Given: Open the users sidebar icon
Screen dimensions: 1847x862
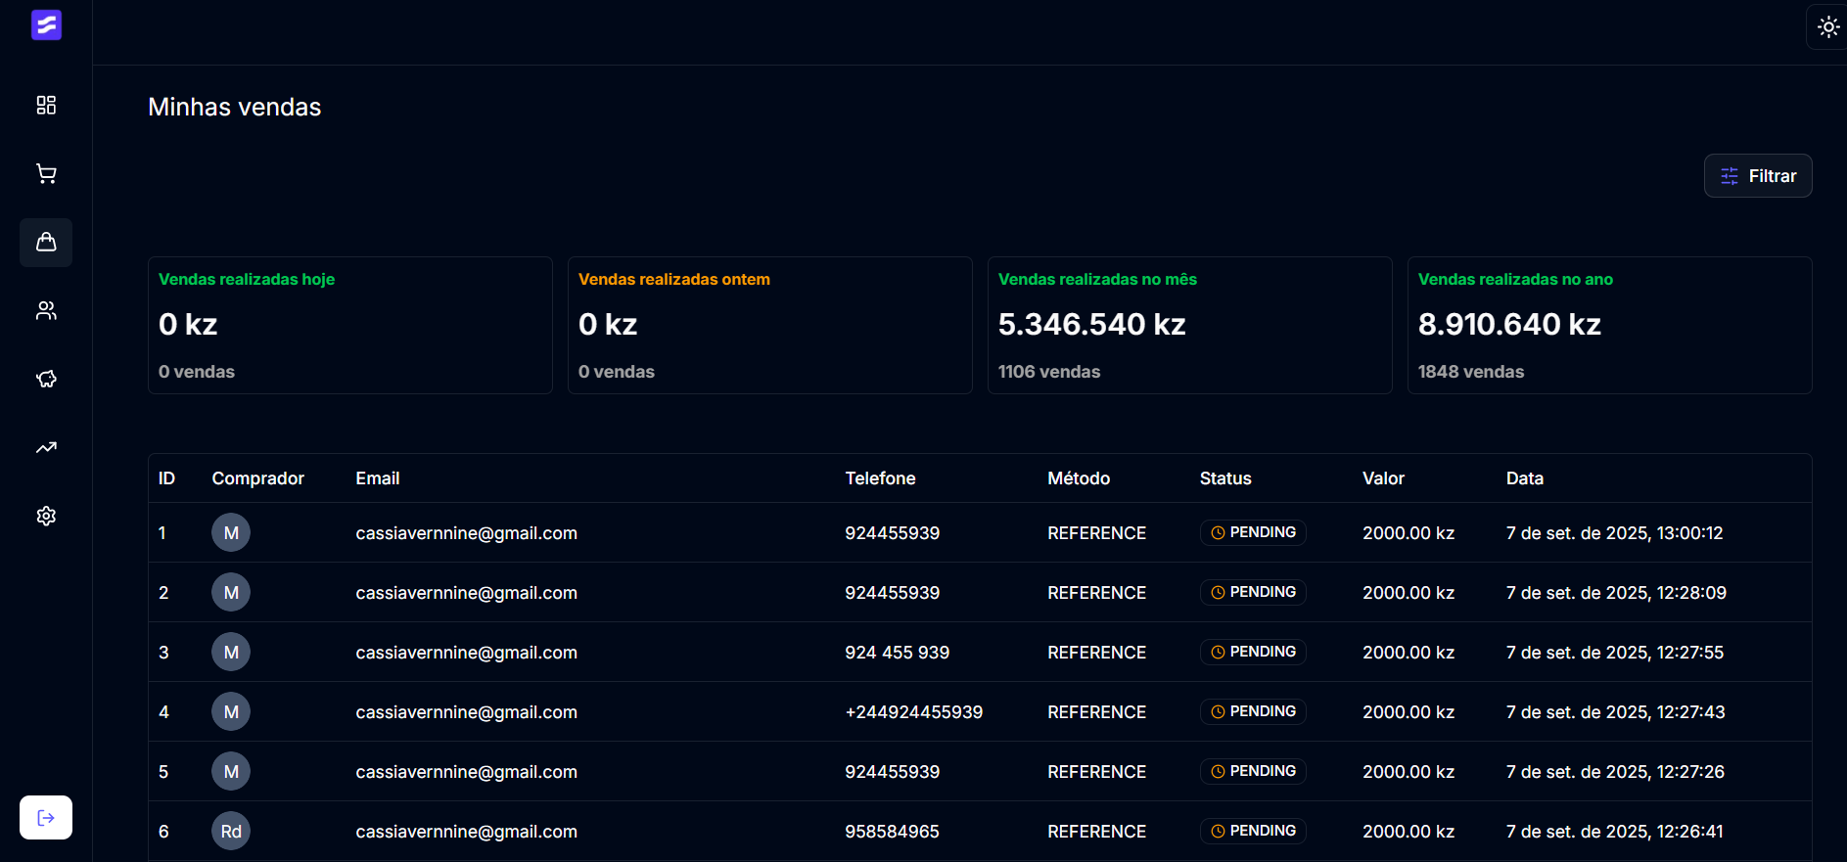Looking at the screenshot, I should [46, 310].
